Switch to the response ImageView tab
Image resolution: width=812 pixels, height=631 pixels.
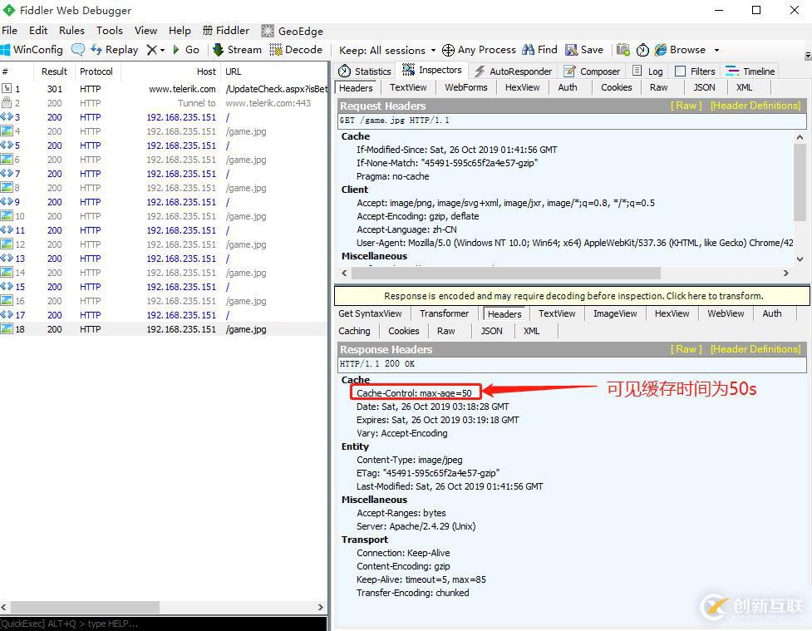tap(615, 313)
